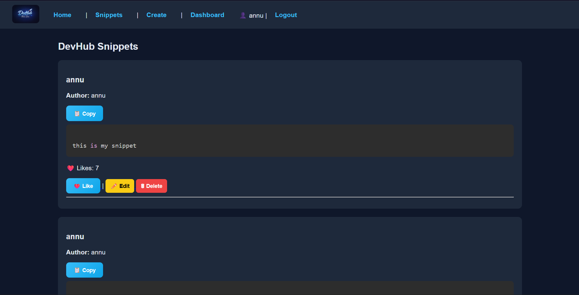Open the Snippets page from the navbar
Viewport: 579px width, 295px height.
[109, 15]
